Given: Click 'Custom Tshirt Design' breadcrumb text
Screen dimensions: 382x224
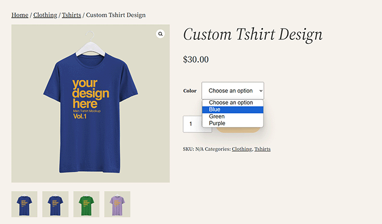Looking at the screenshot, I should coord(116,15).
